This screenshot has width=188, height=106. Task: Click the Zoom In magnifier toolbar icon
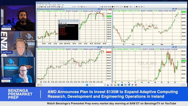(131, 7)
